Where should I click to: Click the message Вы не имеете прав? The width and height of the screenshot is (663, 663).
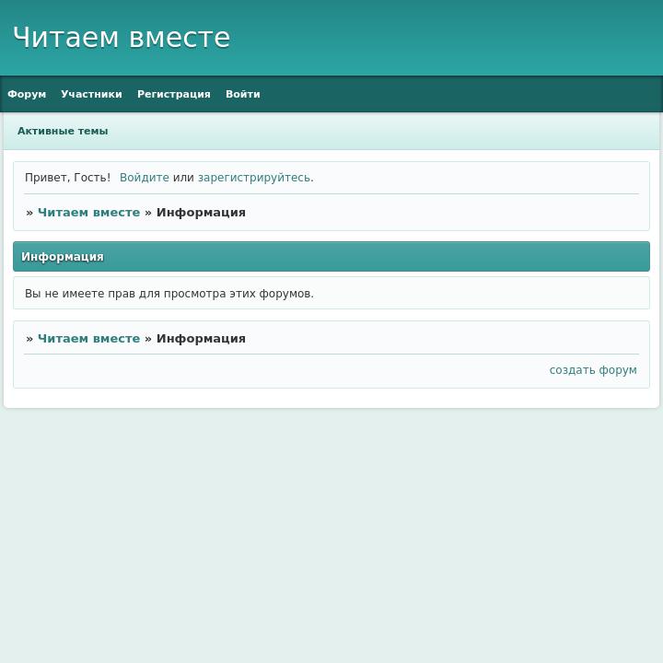click(169, 294)
